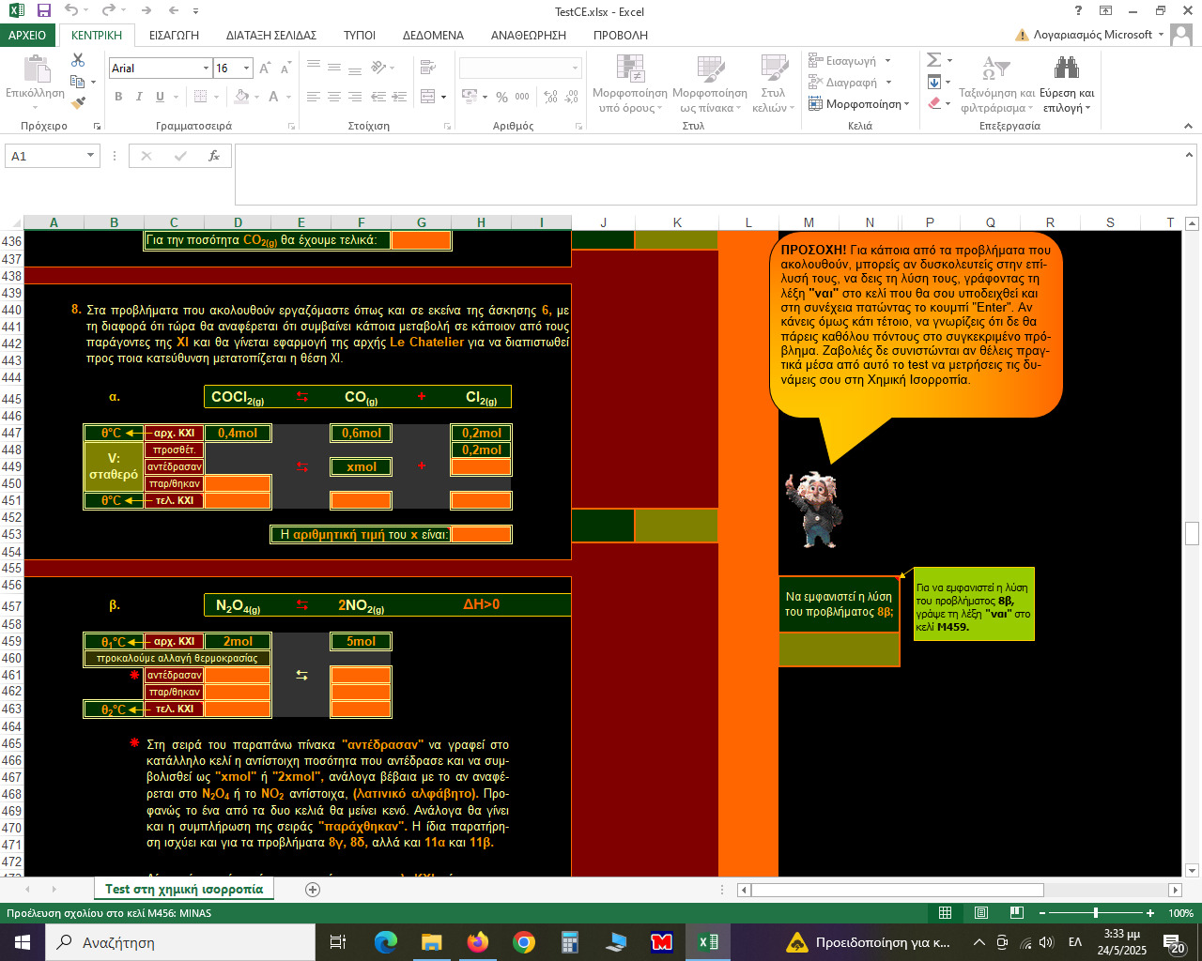Select the Format Painter brush icon
This screenshot has width=1202, height=961.
(78, 103)
